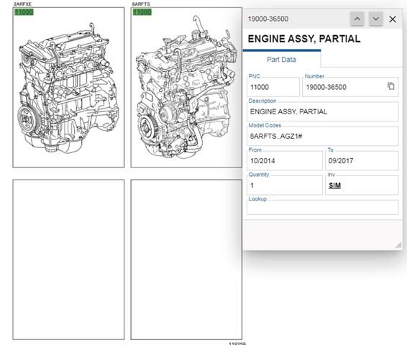Click the Quantity field
407x345 pixels.
coord(285,185)
